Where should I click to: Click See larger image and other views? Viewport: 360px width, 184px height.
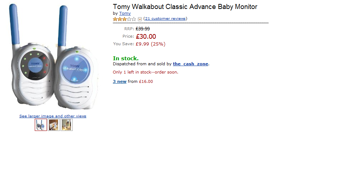point(53,116)
